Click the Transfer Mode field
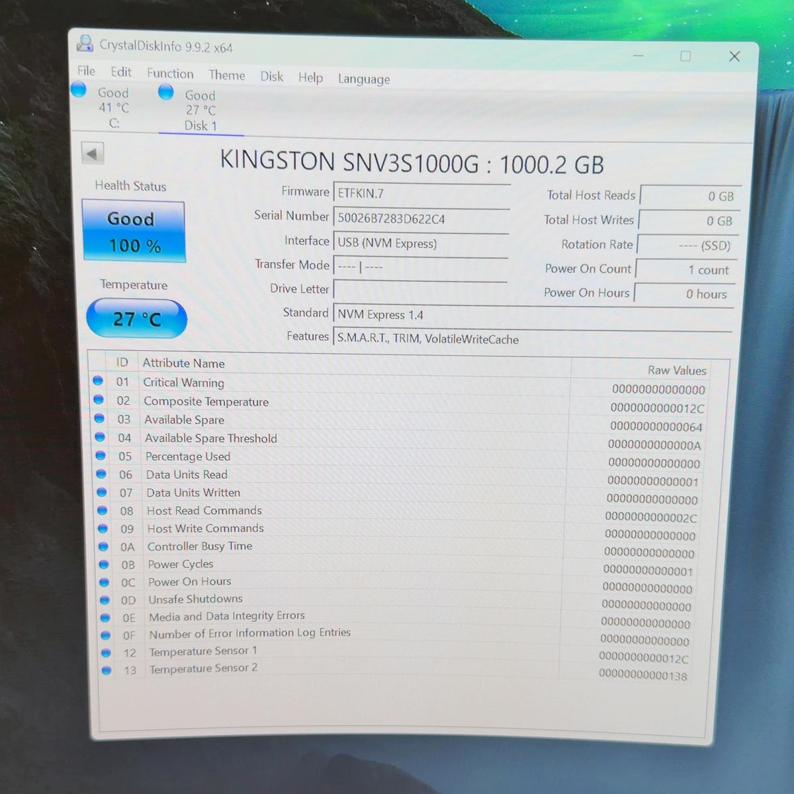The image size is (794, 794). (x=420, y=267)
